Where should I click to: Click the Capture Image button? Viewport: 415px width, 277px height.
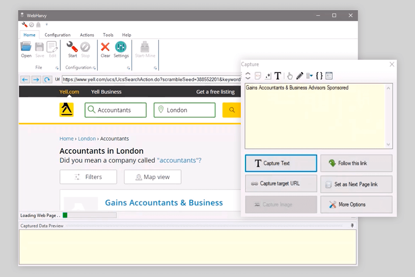click(281, 204)
